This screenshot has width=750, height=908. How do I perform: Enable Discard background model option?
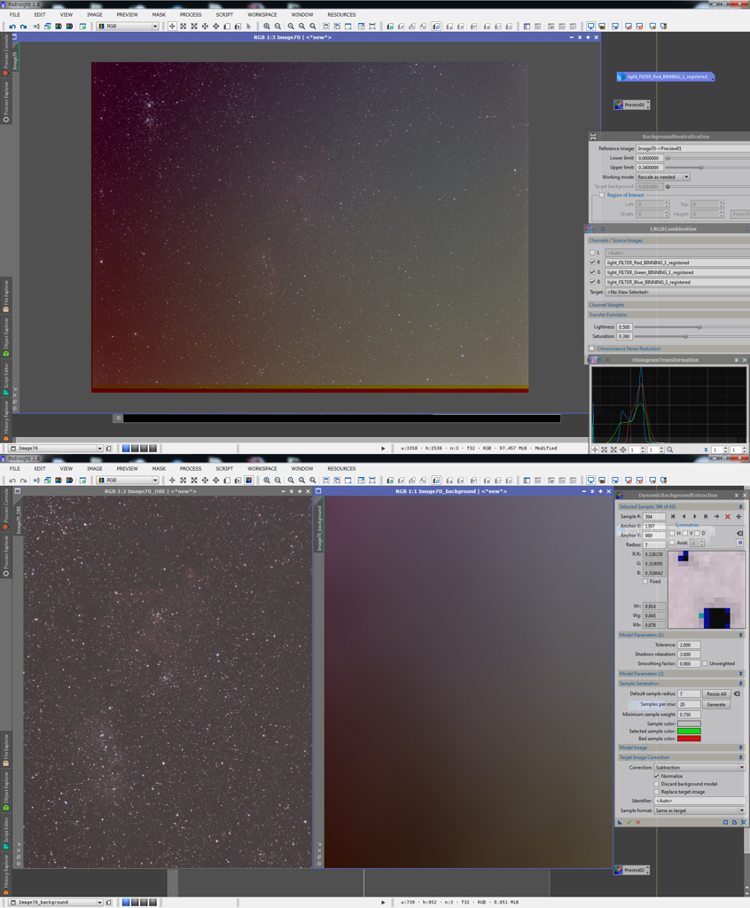click(x=657, y=784)
